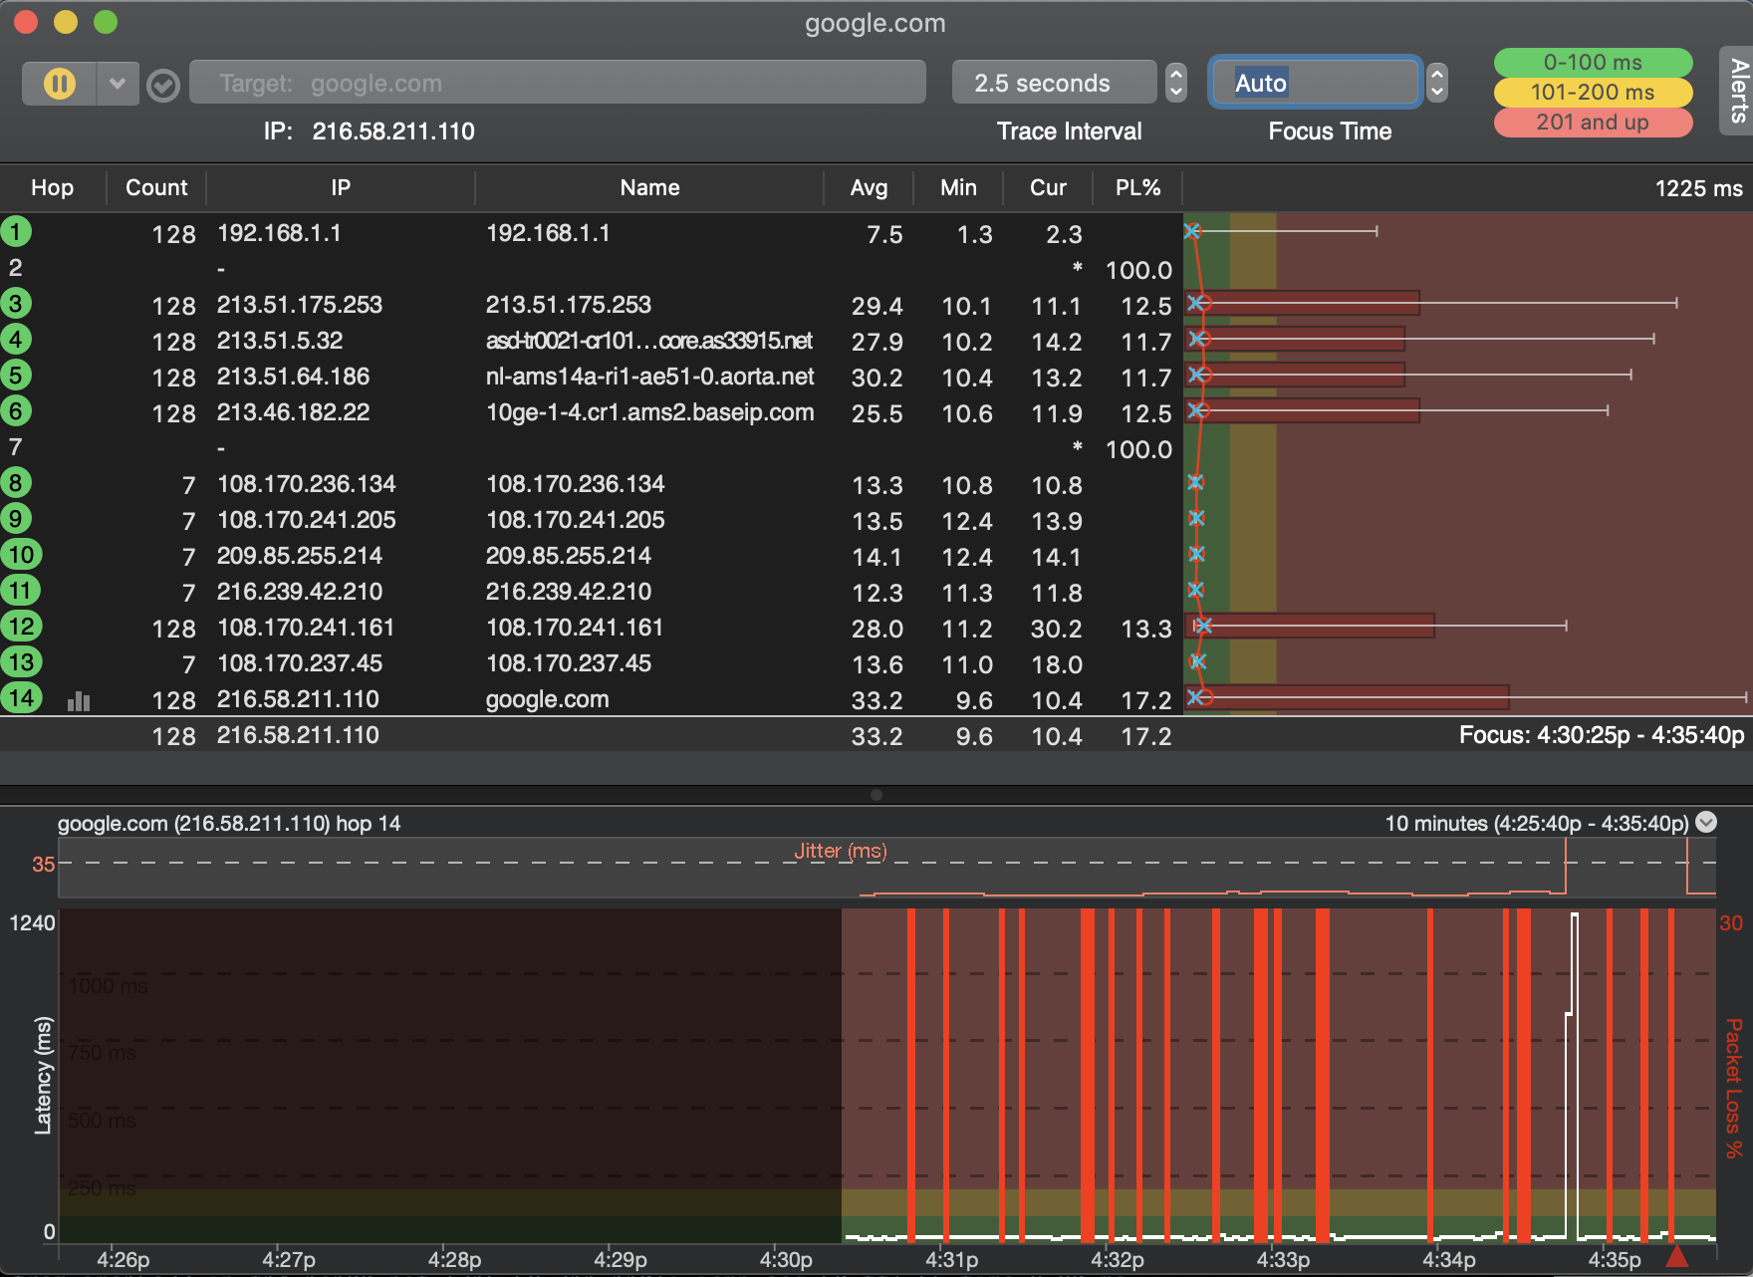The width and height of the screenshot is (1753, 1277).
Task: Open the Alerts side tab
Action: pyautogui.click(x=1738, y=90)
